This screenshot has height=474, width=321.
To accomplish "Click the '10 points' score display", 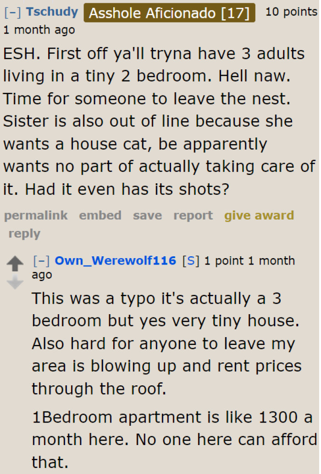I will point(292,11).
